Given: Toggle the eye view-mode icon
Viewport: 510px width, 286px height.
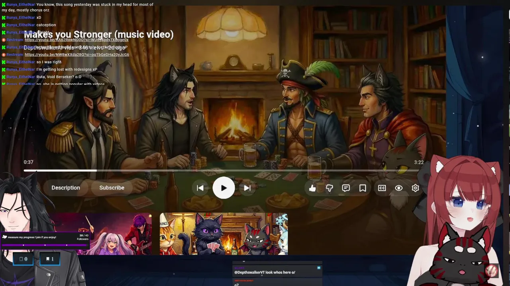Looking at the screenshot, I should tap(398, 188).
